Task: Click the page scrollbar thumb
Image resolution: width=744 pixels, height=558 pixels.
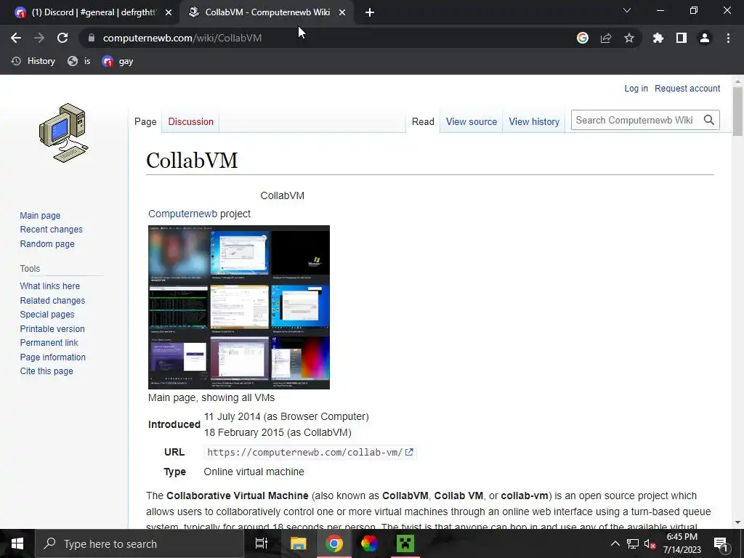Action: point(737,111)
